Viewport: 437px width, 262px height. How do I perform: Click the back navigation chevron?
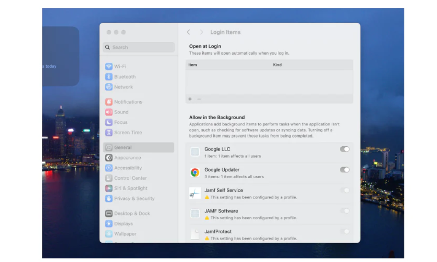[188, 32]
